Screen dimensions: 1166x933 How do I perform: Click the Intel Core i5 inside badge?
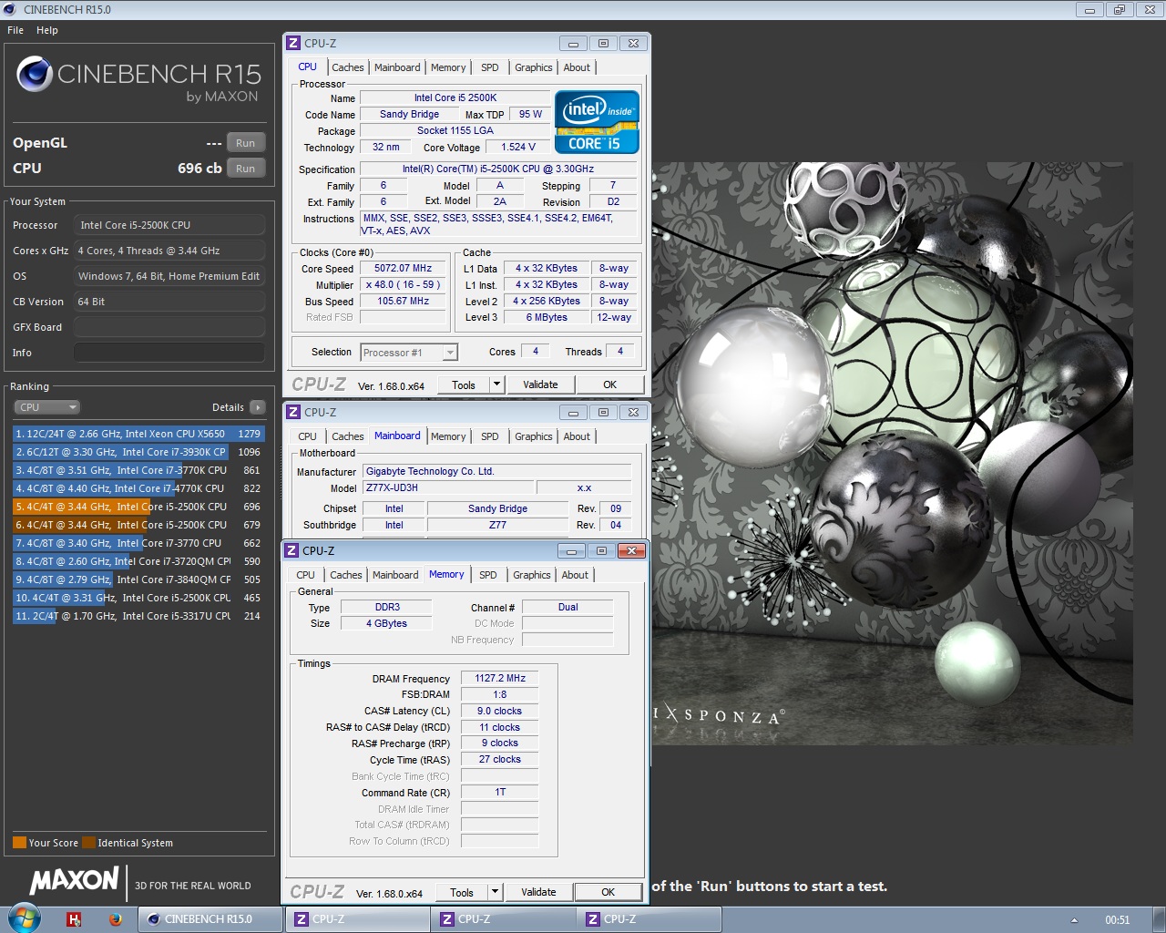(x=597, y=122)
